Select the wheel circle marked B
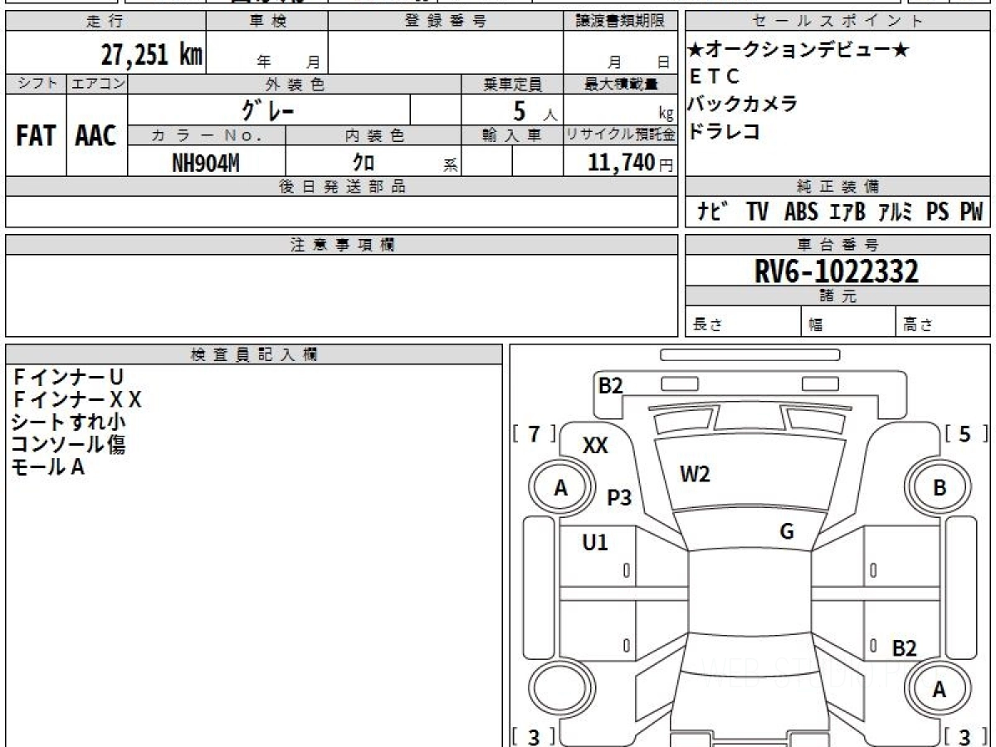996x747 pixels. [x=939, y=488]
